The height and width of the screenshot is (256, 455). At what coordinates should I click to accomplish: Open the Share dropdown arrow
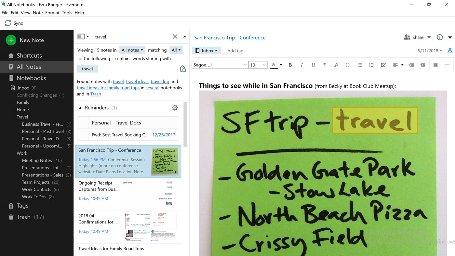(429, 37)
